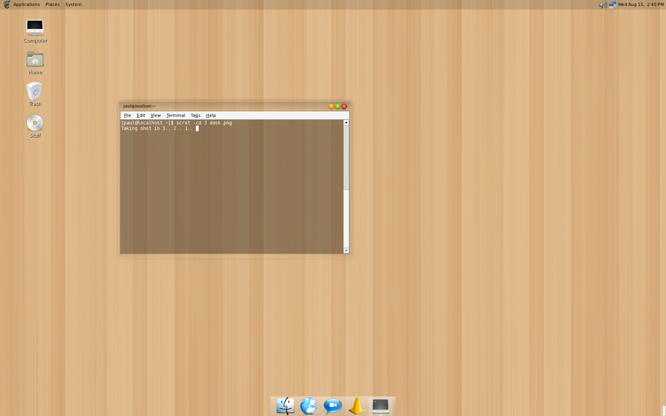Open the volume control speaker icon

click(603, 5)
